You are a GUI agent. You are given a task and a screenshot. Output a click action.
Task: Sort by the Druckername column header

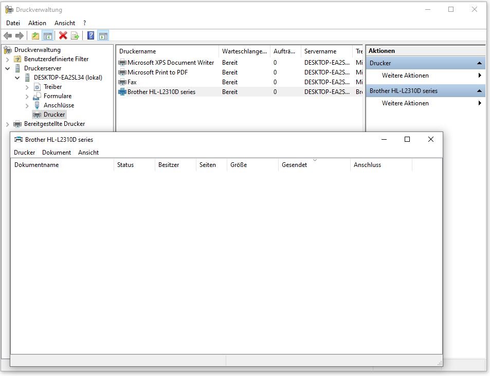tap(168, 51)
